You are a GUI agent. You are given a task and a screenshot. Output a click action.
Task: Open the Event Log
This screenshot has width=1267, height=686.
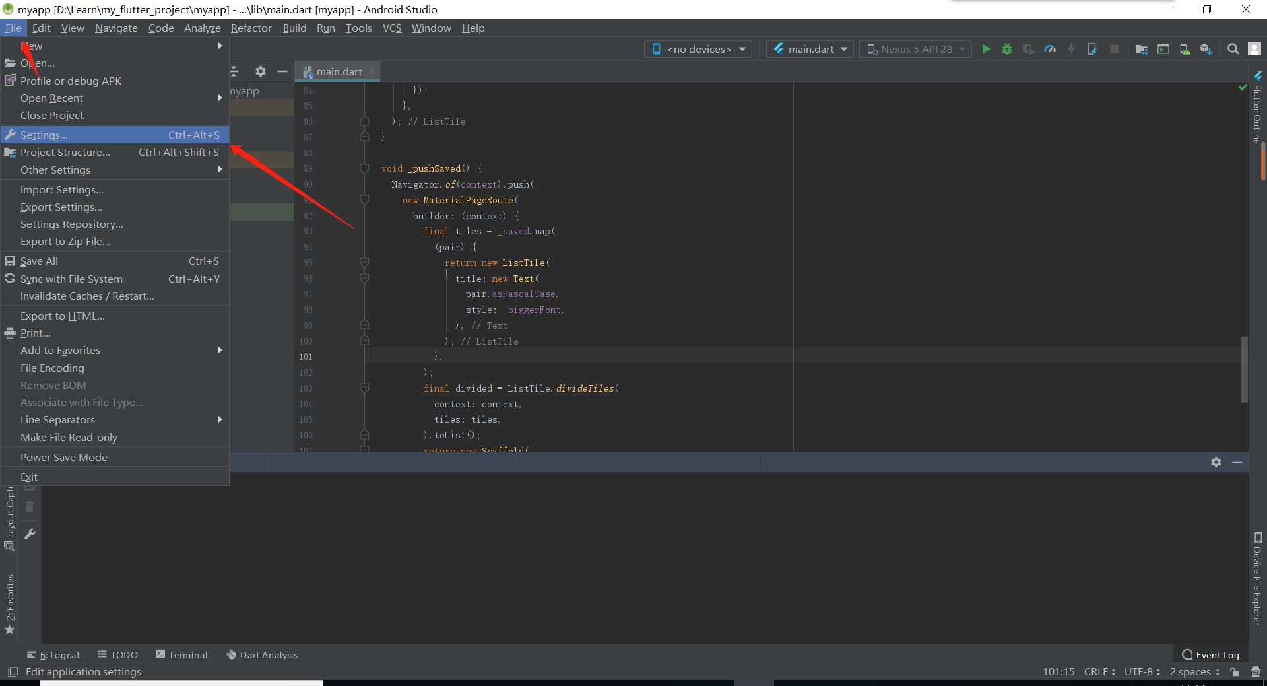click(1211, 654)
